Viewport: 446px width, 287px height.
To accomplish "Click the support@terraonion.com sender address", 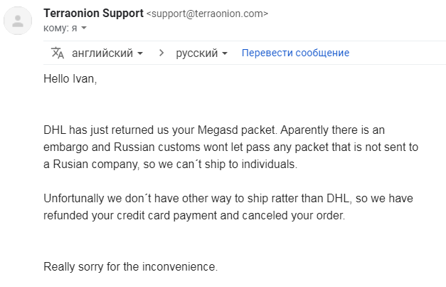I will click(207, 14).
